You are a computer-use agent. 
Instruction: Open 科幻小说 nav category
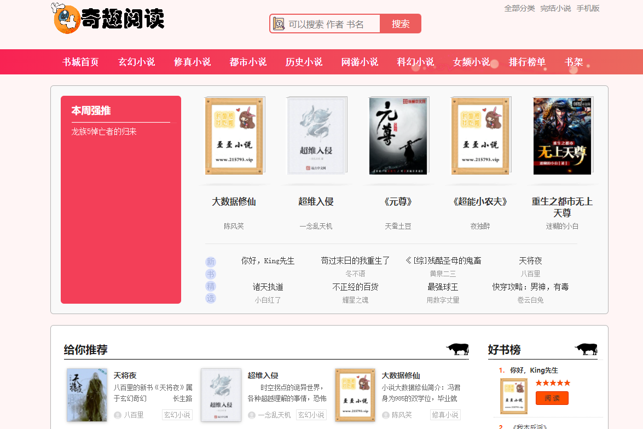tap(415, 62)
